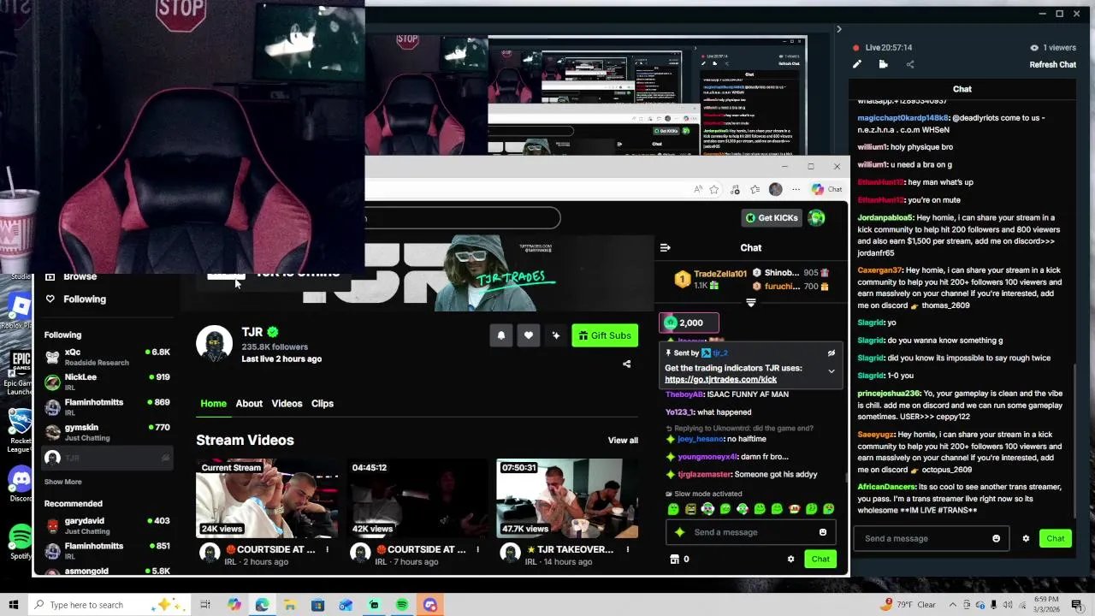Click the Gift Subs button
Image resolution: width=1095 pixels, height=616 pixels.
[604, 335]
